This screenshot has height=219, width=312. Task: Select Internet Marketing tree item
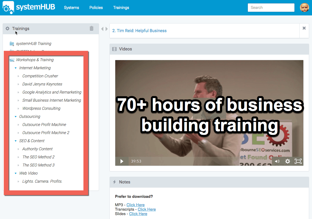[x=35, y=68]
